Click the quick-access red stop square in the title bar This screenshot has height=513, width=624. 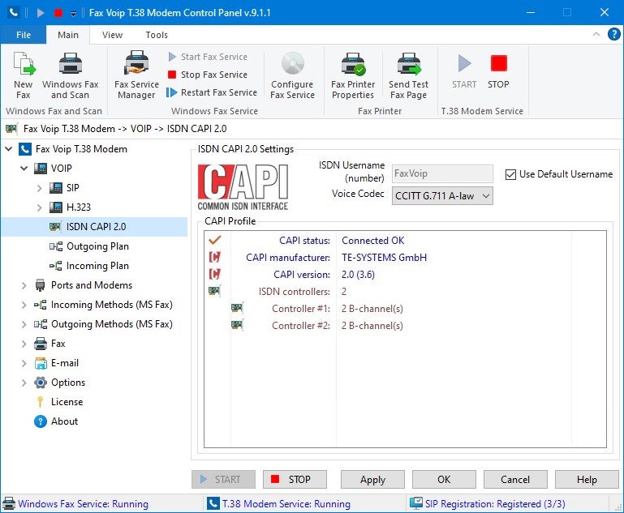pyautogui.click(x=58, y=13)
